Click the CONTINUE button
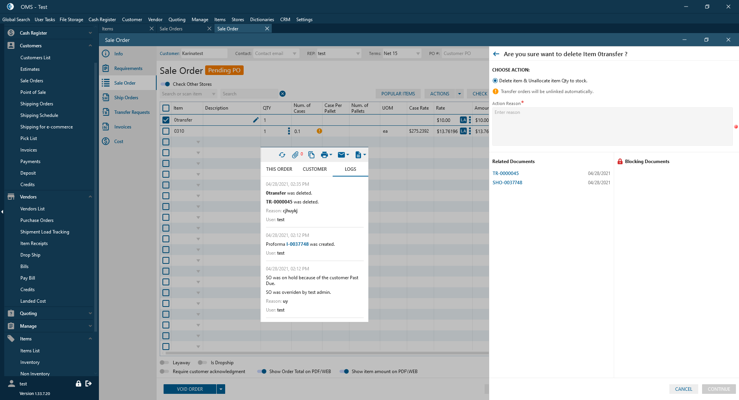Image resolution: width=739 pixels, height=400 pixels. click(719, 389)
